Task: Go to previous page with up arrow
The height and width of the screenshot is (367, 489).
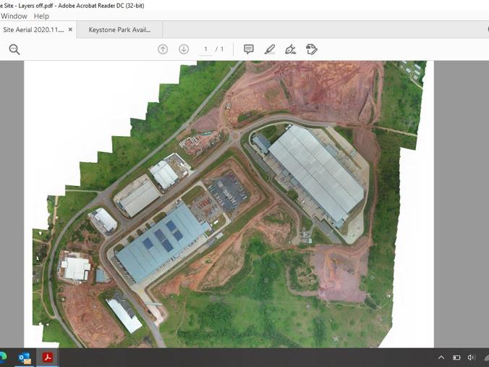Action: pyautogui.click(x=163, y=49)
